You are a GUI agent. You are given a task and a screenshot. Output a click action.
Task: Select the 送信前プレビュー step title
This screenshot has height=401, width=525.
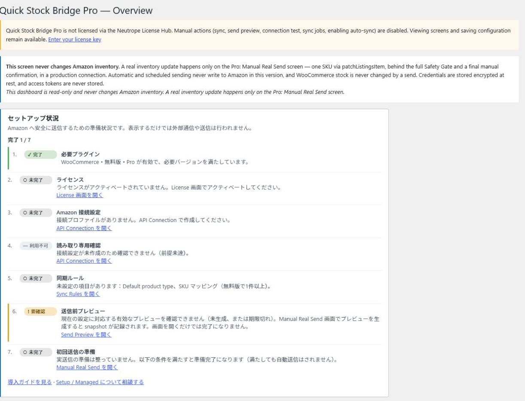(x=83, y=311)
